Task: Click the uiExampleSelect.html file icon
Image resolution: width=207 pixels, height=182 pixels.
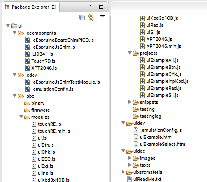Action: (x=136, y=144)
